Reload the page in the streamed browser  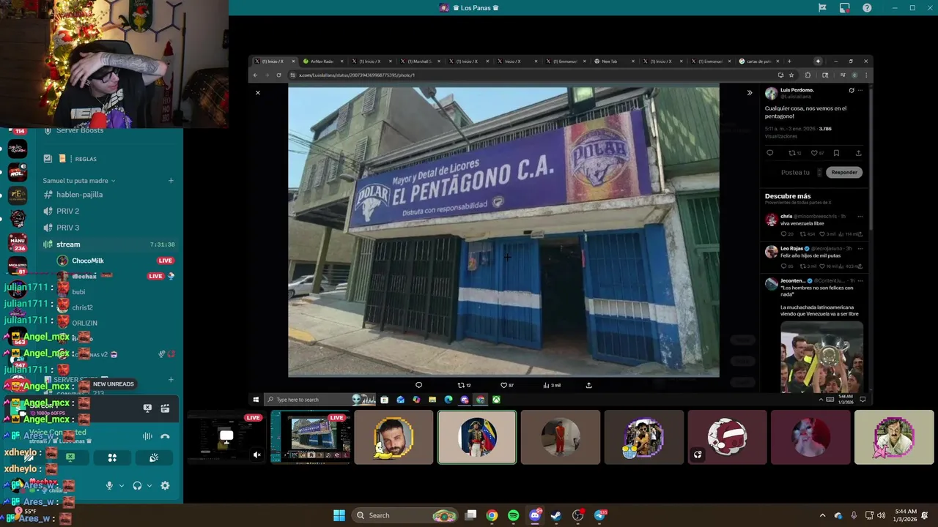[x=278, y=75]
